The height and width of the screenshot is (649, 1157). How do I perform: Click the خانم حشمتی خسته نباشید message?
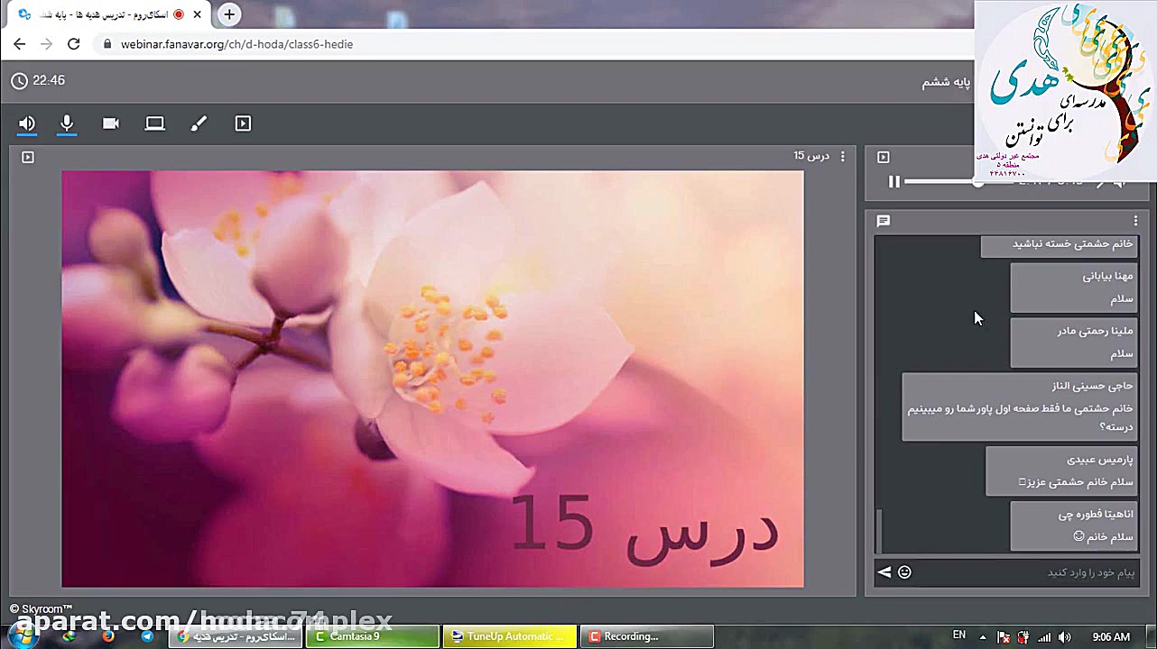(x=1059, y=244)
